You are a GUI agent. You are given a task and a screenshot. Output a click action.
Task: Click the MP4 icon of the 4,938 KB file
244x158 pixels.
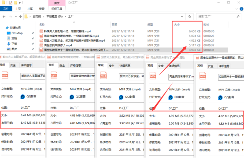(x=41, y=50)
